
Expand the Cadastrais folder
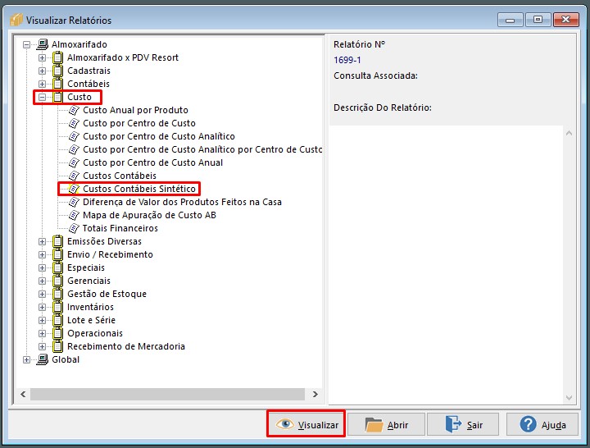(42, 71)
